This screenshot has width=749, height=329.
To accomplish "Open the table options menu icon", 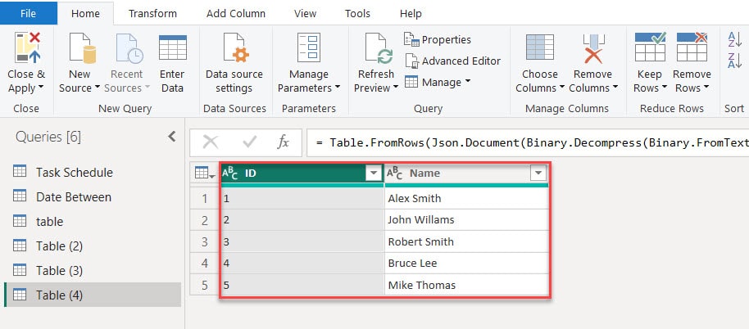I will coord(206,174).
